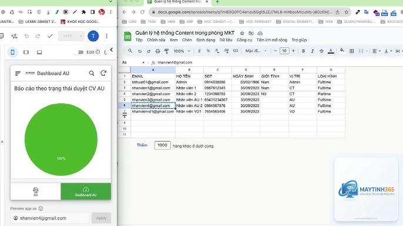403x226 pixels.
Task: Expand the SAVE dropdown arrow
Action: click(80, 36)
